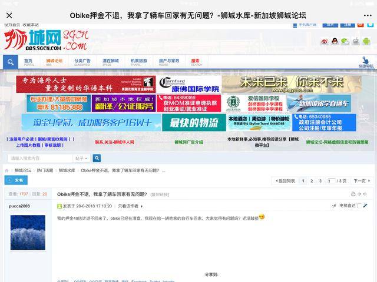The image size is (377, 282).
Task: Select the 机票旅游 Travel tab
Action: [139, 62]
